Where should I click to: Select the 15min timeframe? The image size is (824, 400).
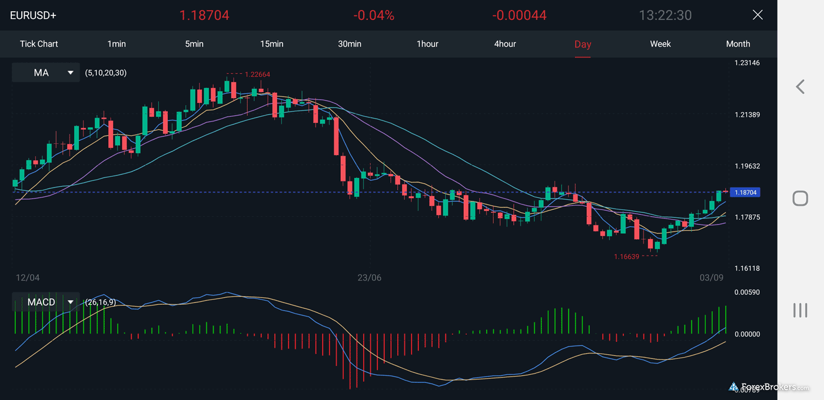[272, 44]
